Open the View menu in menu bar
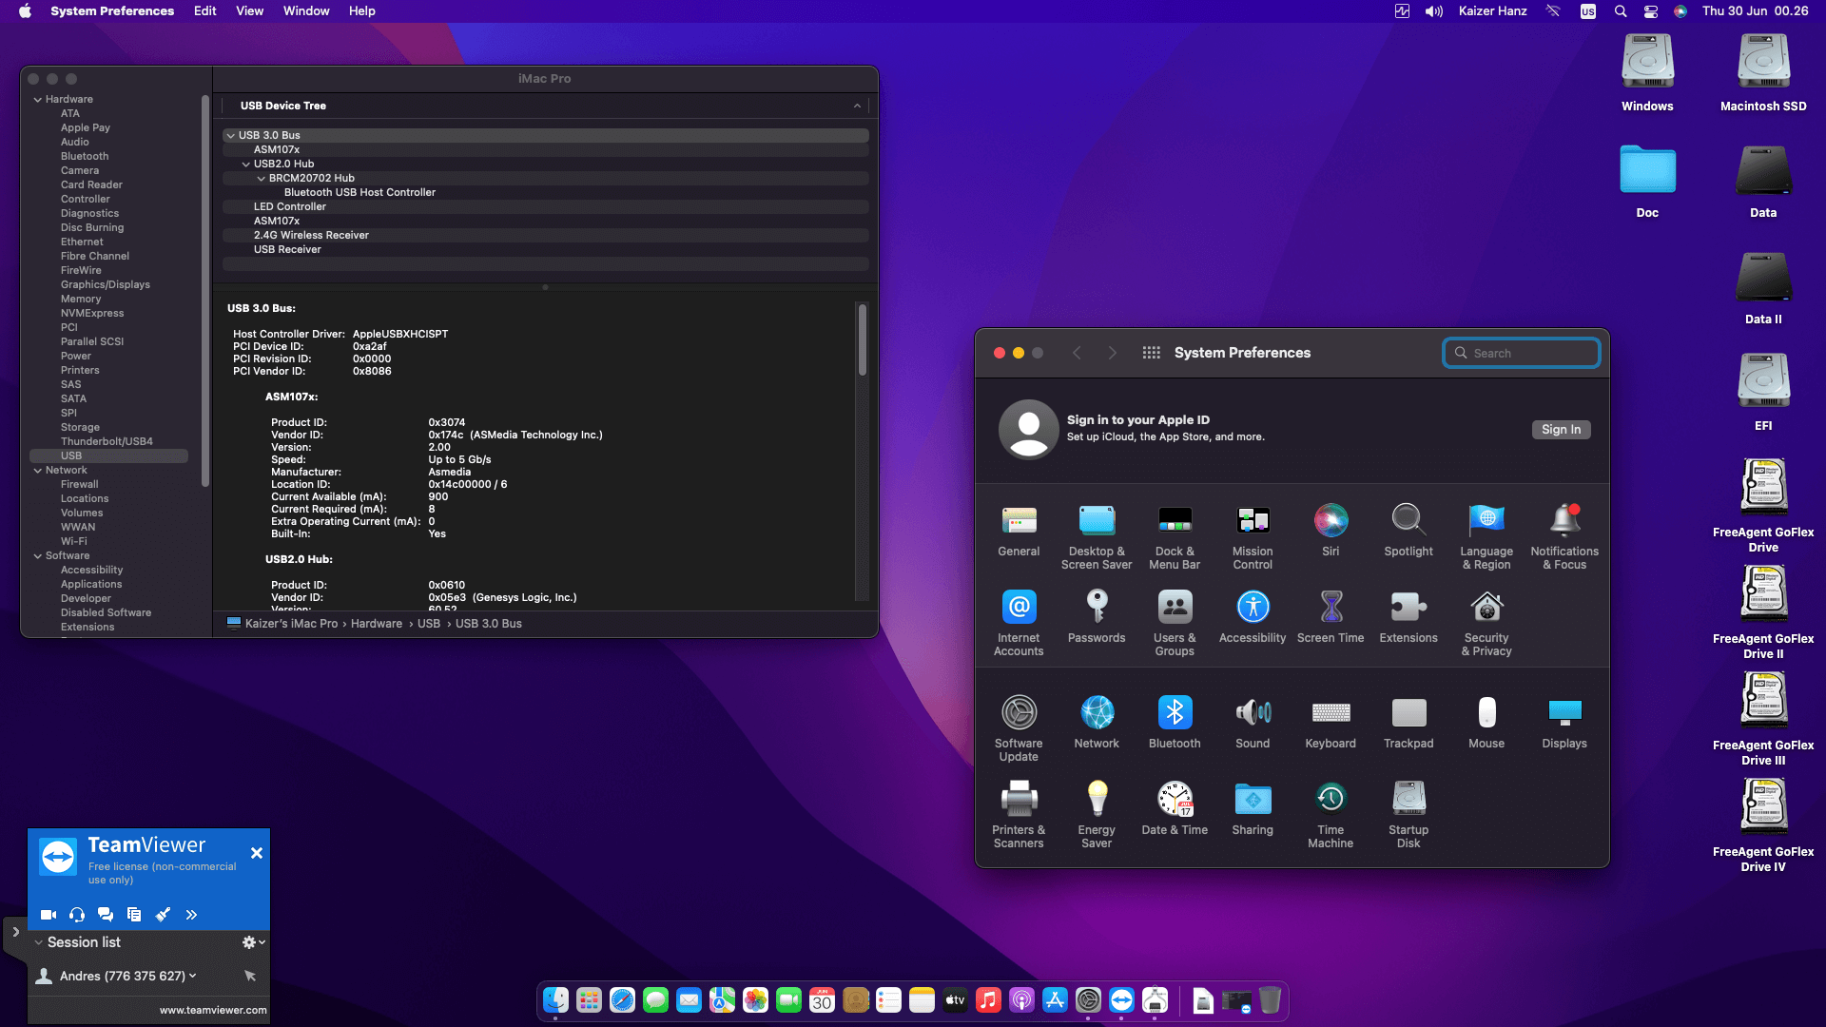The image size is (1826, 1027). coord(249,11)
